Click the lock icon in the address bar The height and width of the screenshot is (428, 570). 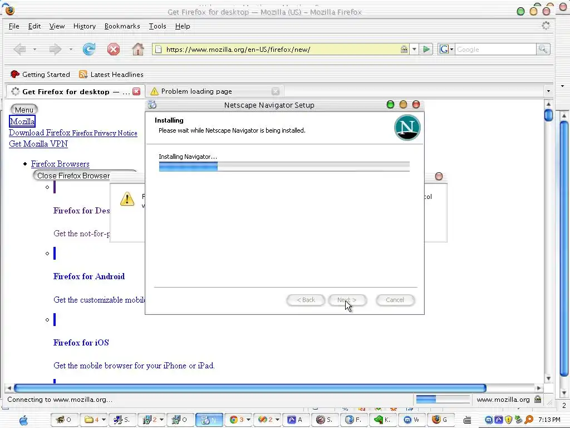tap(404, 49)
